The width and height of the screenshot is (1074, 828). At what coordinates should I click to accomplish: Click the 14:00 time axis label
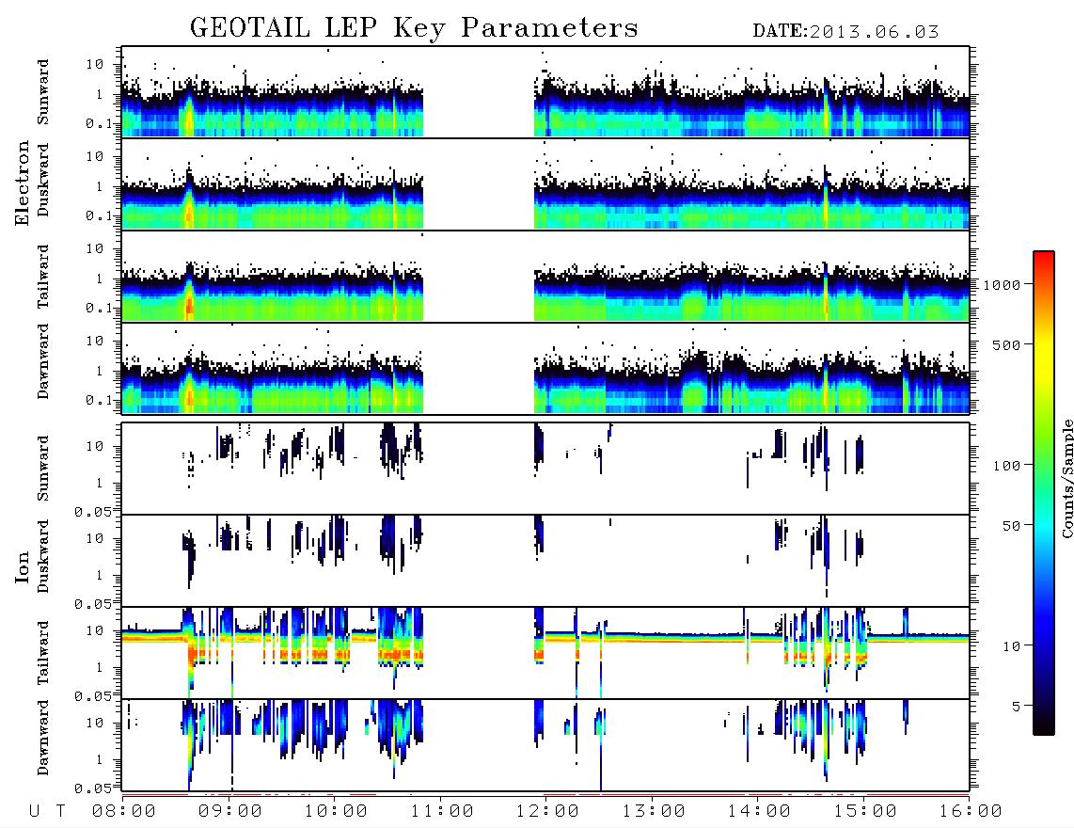(x=760, y=811)
